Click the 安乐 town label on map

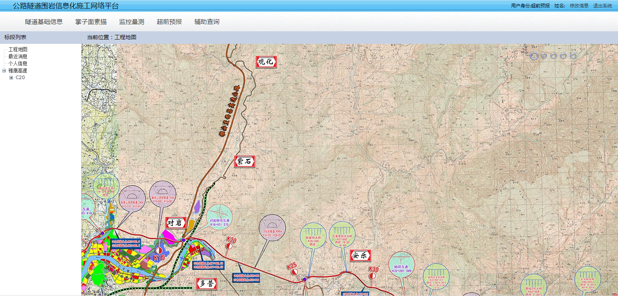(360, 256)
